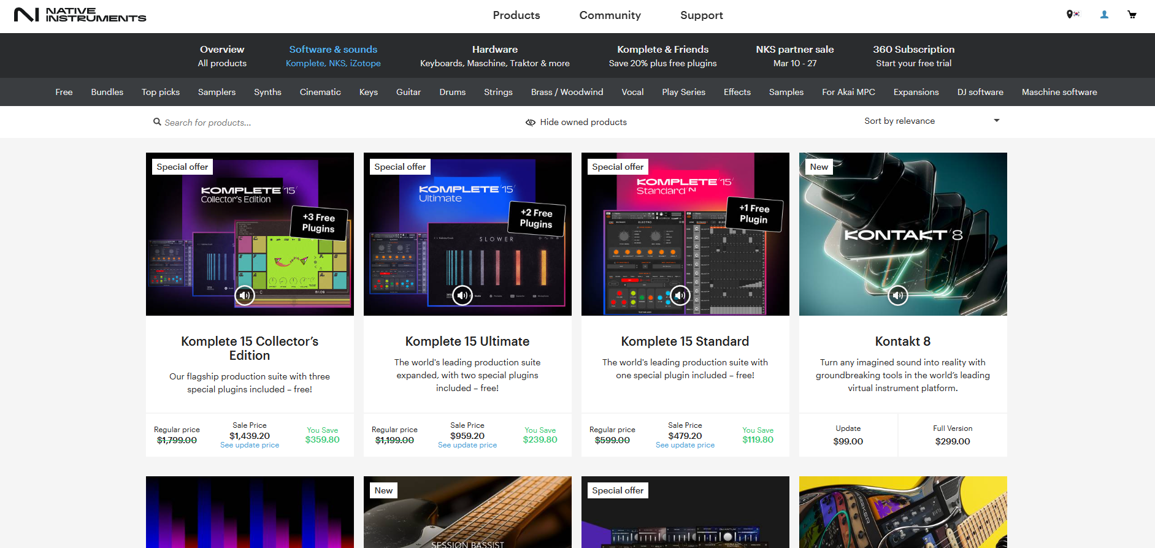Open the shopping cart icon
The image size is (1155, 548).
pyautogui.click(x=1132, y=15)
